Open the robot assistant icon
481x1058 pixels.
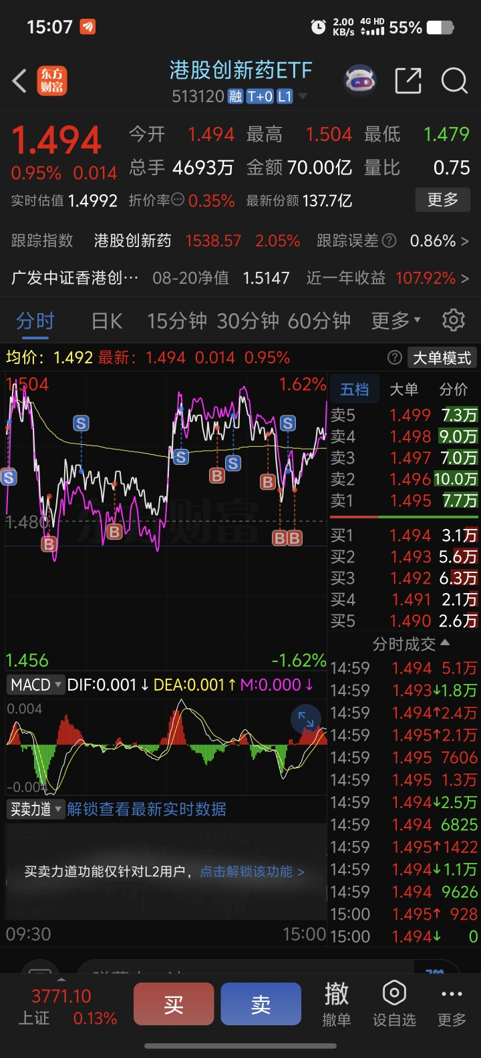tap(359, 81)
